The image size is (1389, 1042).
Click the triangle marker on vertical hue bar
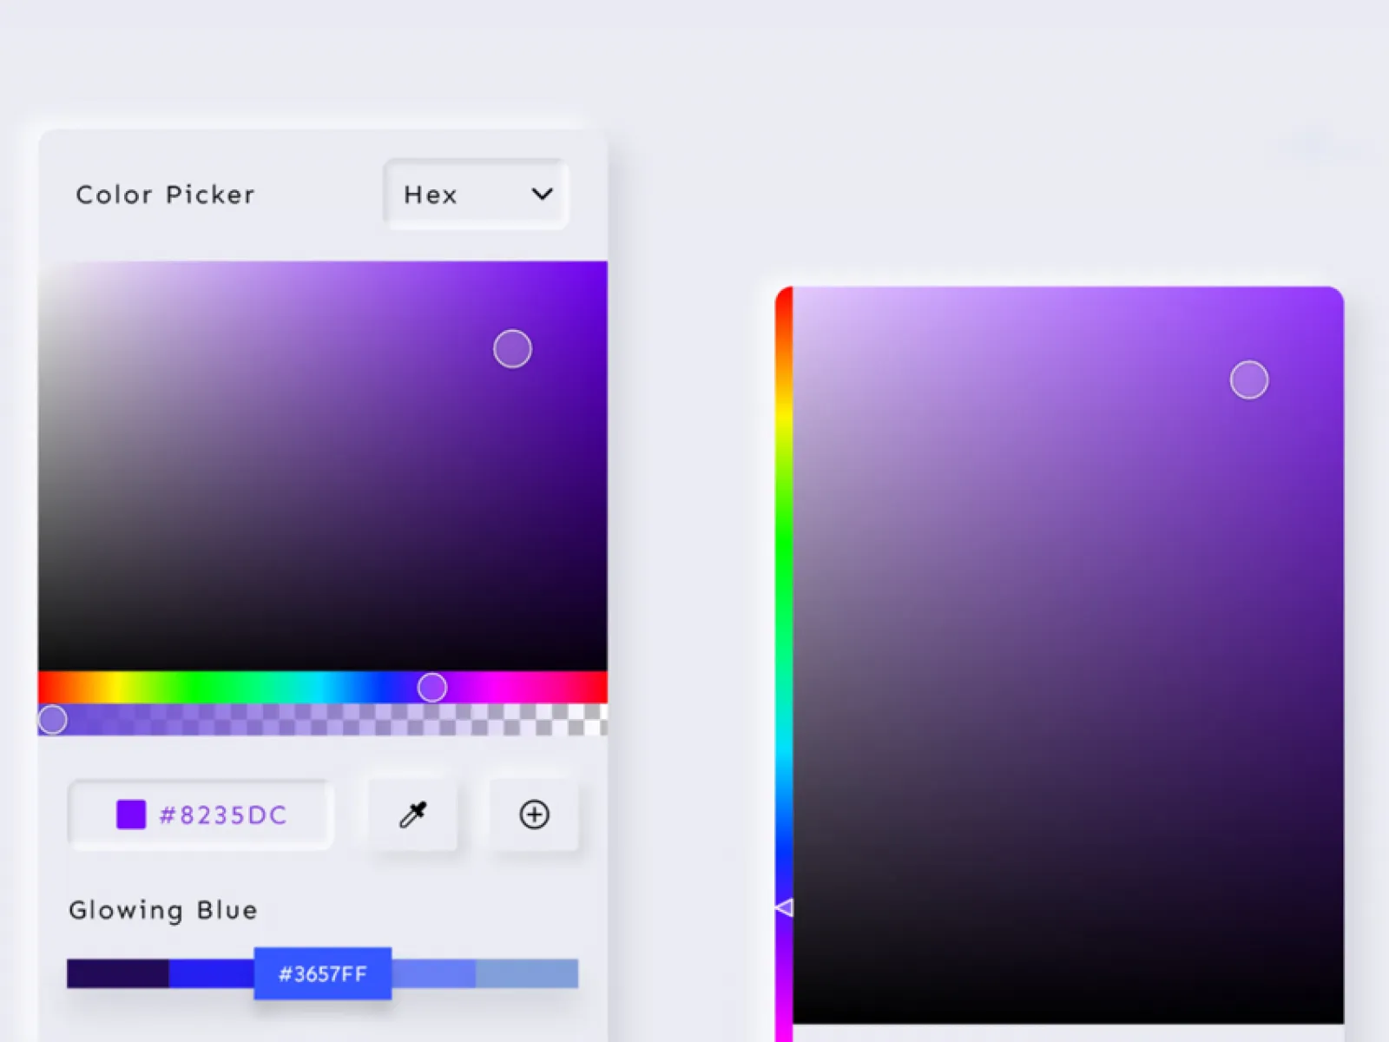tap(784, 907)
